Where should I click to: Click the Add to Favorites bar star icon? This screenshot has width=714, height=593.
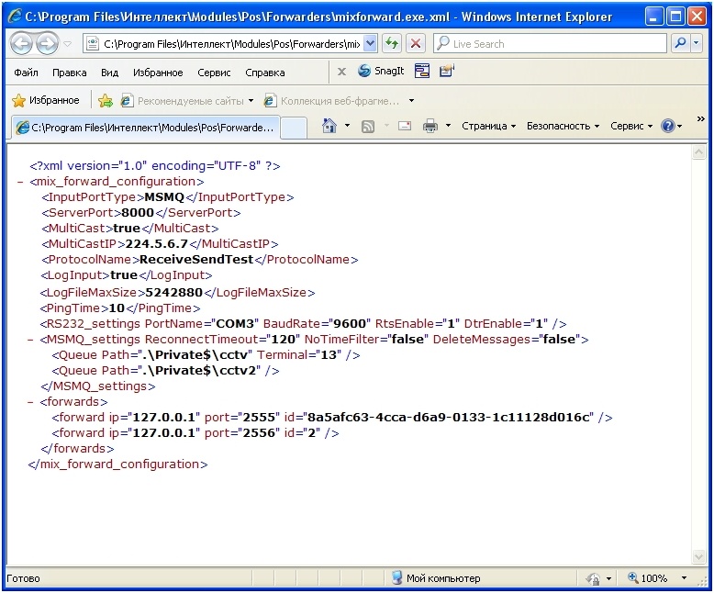(106, 101)
